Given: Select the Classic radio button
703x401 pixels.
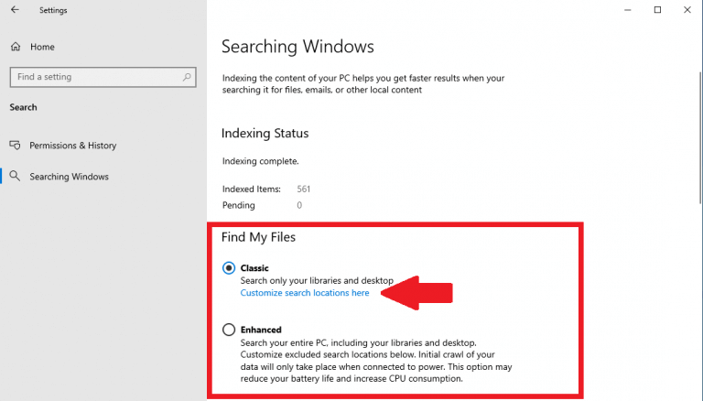Looking at the screenshot, I should click(x=229, y=268).
